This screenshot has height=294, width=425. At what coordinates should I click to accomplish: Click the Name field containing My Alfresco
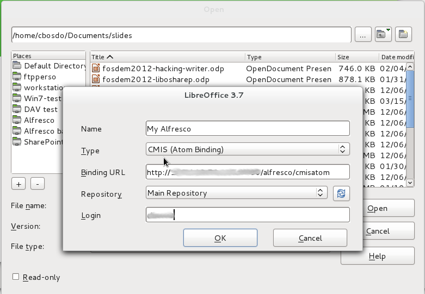pos(248,128)
